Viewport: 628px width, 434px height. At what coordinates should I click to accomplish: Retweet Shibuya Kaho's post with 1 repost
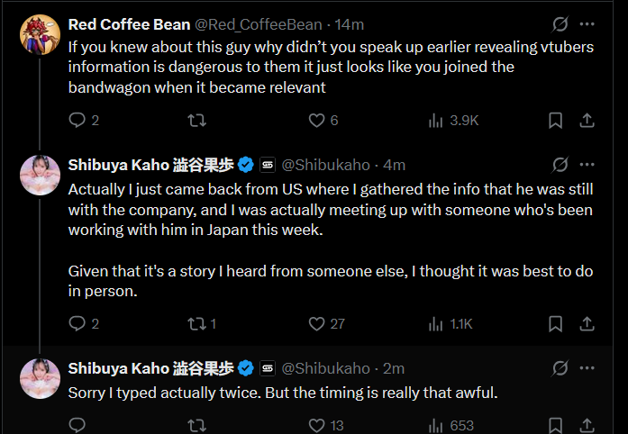[197, 323]
